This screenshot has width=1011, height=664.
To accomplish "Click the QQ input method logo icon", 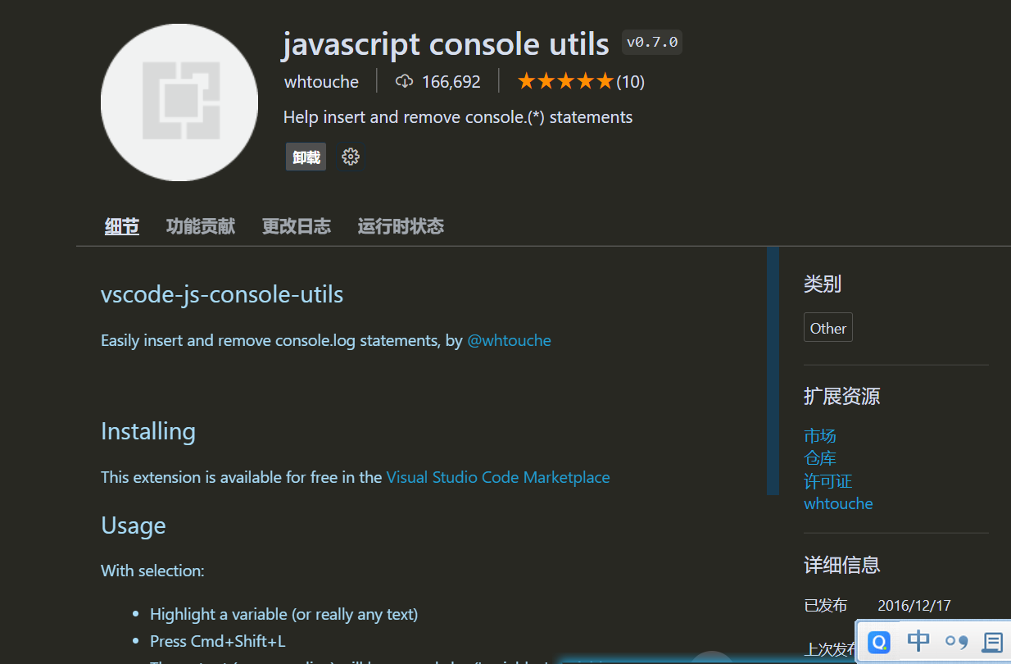I will (x=879, y=642).
